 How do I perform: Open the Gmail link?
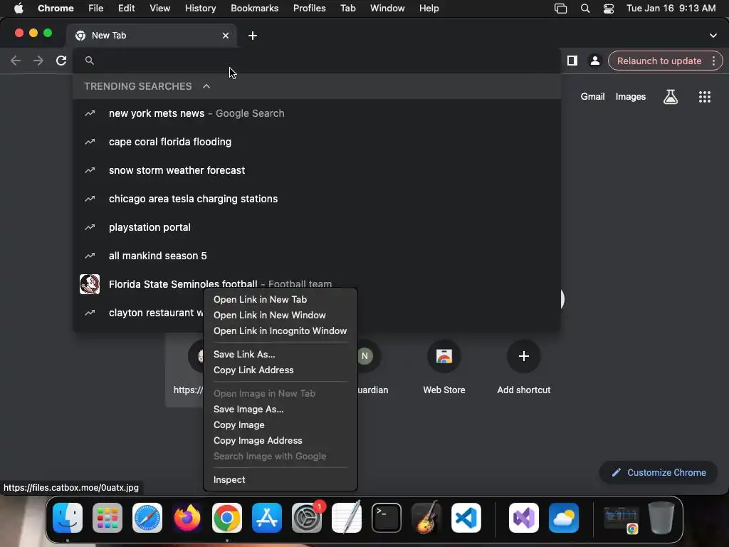[x=592, y=97]
